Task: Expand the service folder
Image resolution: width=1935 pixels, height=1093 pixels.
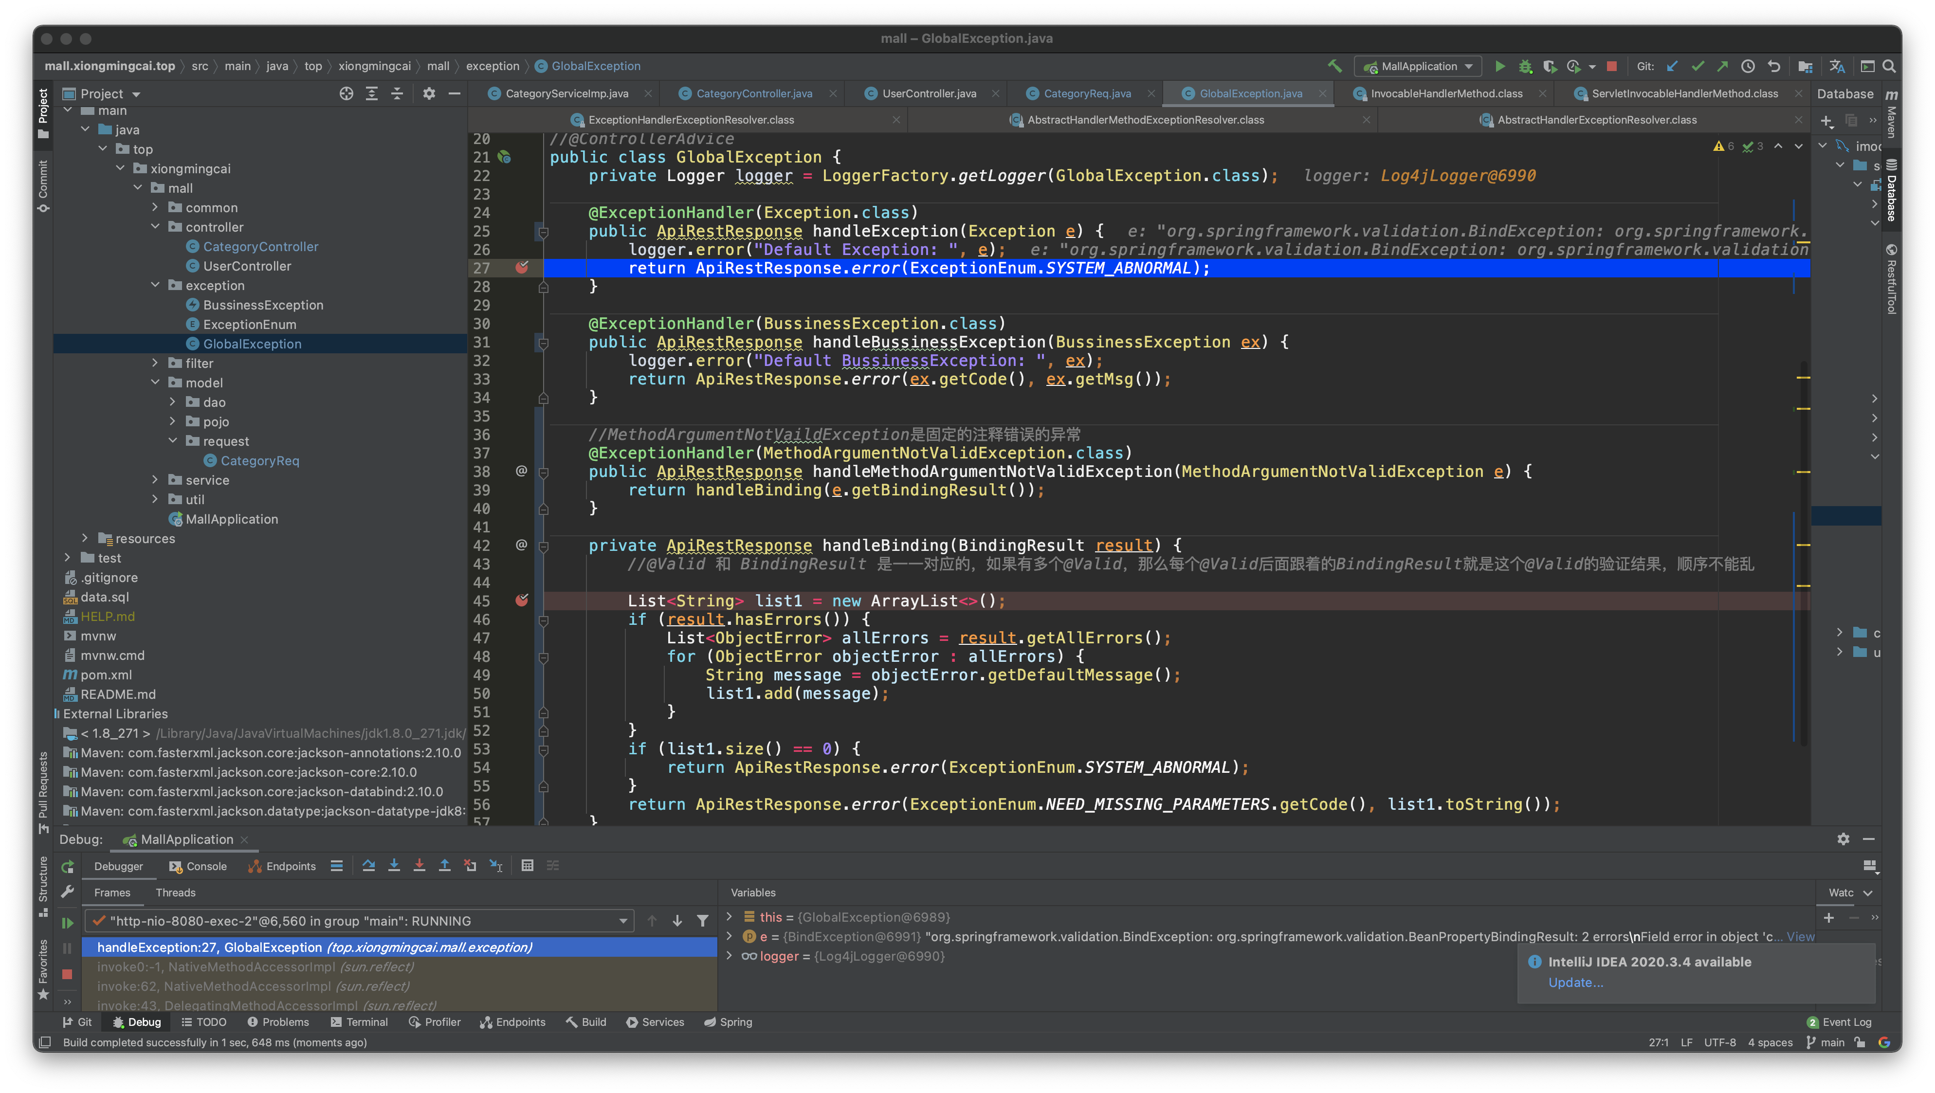Action: [156, 480]
